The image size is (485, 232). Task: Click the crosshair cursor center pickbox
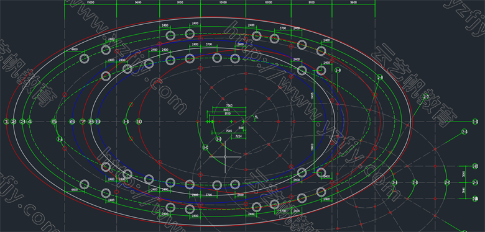tap(225, 157)
